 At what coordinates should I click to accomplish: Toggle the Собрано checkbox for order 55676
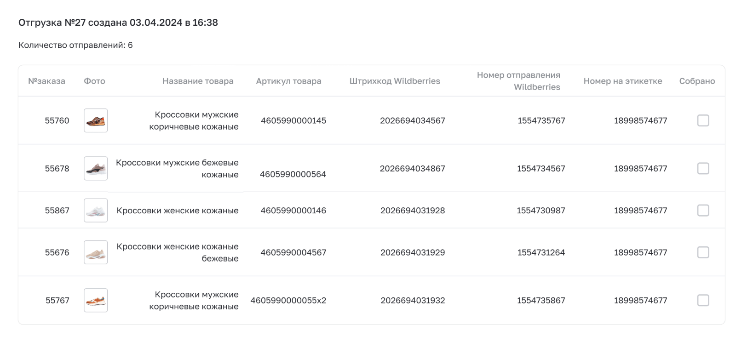(703, 252)
